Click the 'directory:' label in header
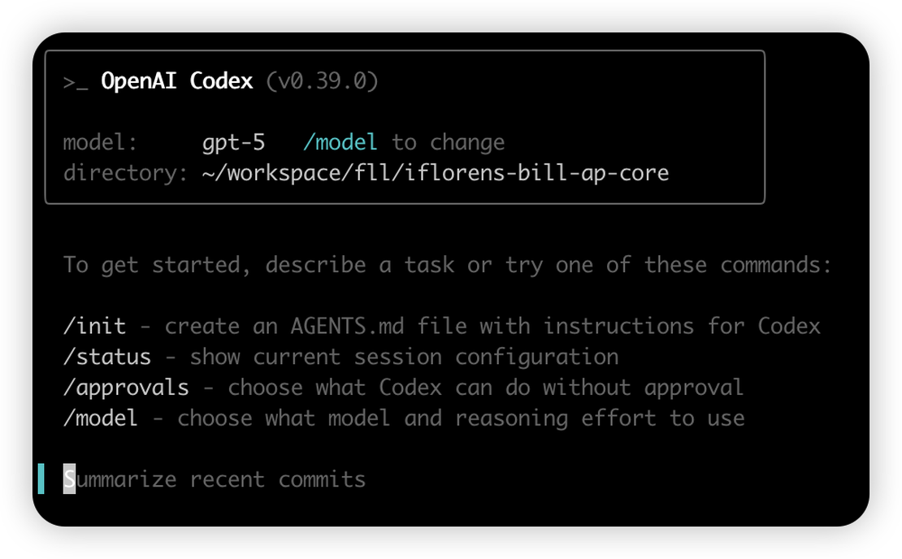Screen dimensions: 902x559 [125, 173]
